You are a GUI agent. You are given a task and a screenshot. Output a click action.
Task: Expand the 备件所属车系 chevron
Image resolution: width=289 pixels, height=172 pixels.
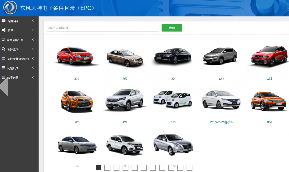coord(33,40)
